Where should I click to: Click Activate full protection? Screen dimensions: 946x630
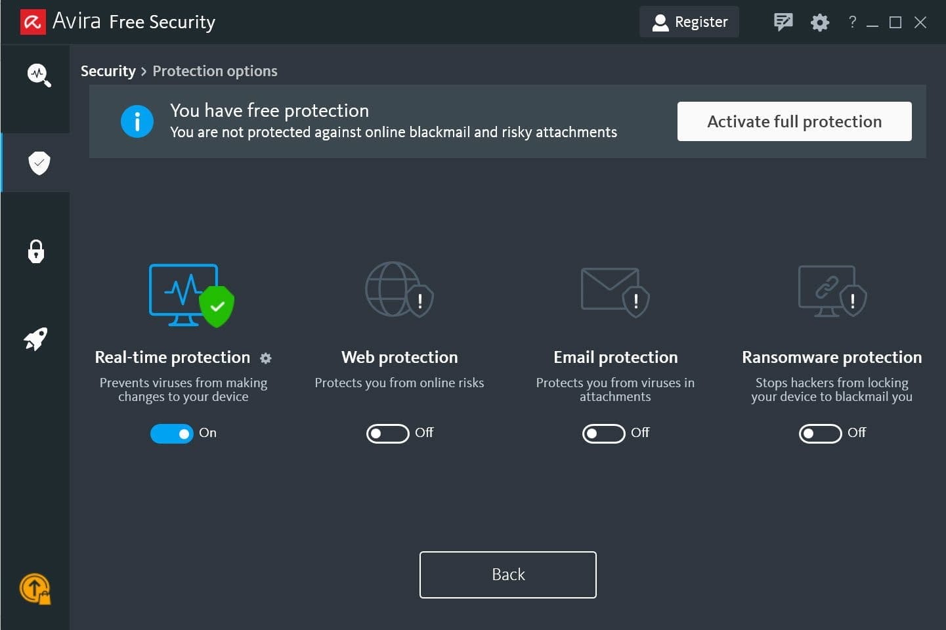(794, 121)
